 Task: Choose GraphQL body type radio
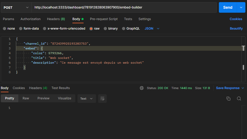point(124,29)
